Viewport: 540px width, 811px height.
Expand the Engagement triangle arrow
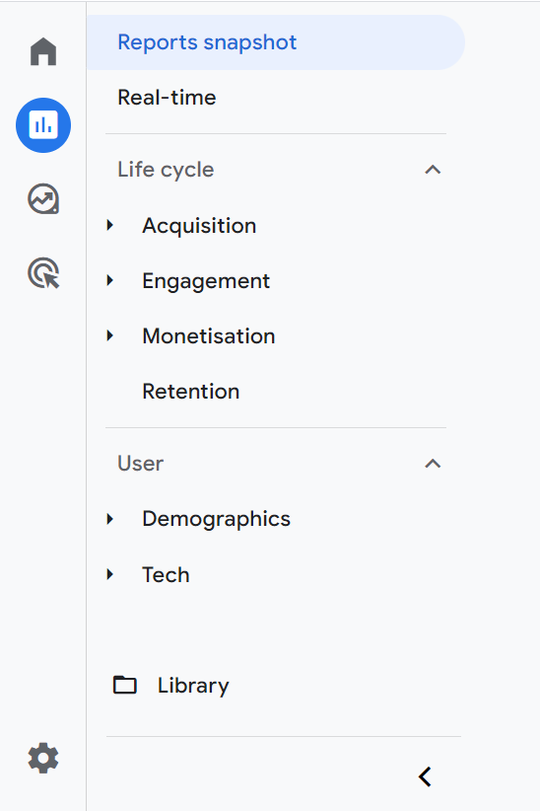pos(109,280)
